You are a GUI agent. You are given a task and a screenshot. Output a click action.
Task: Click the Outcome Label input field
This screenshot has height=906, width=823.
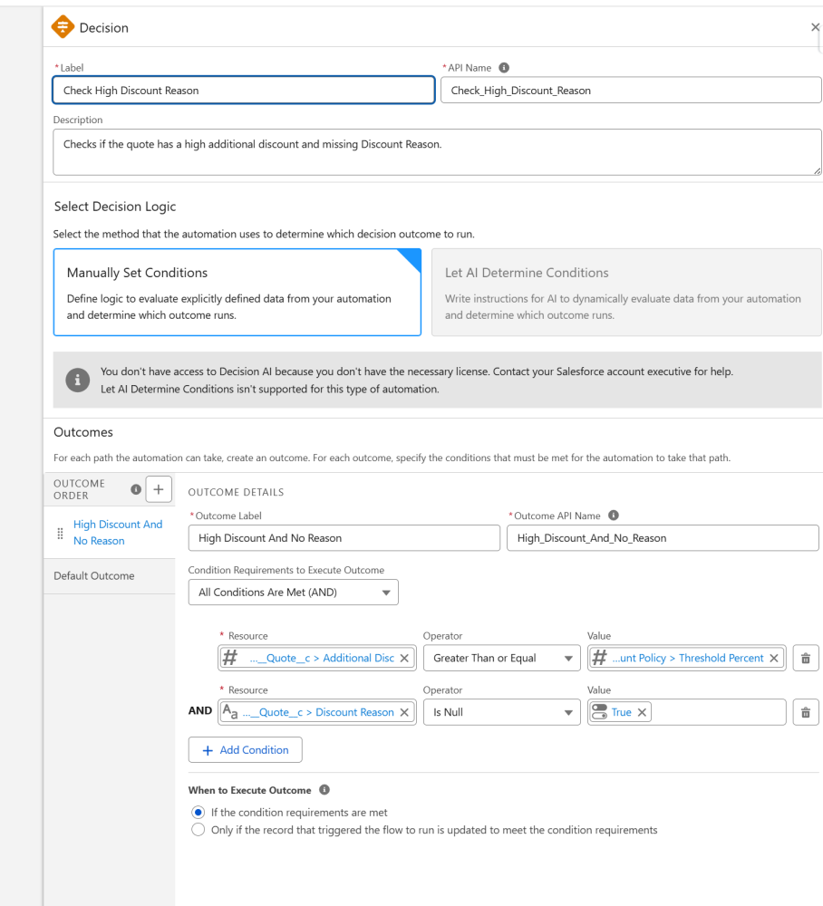[x=344, y=538]
